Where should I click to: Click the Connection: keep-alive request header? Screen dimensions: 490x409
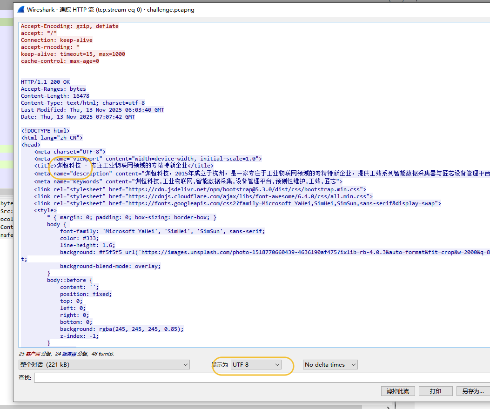click(57, 40)
